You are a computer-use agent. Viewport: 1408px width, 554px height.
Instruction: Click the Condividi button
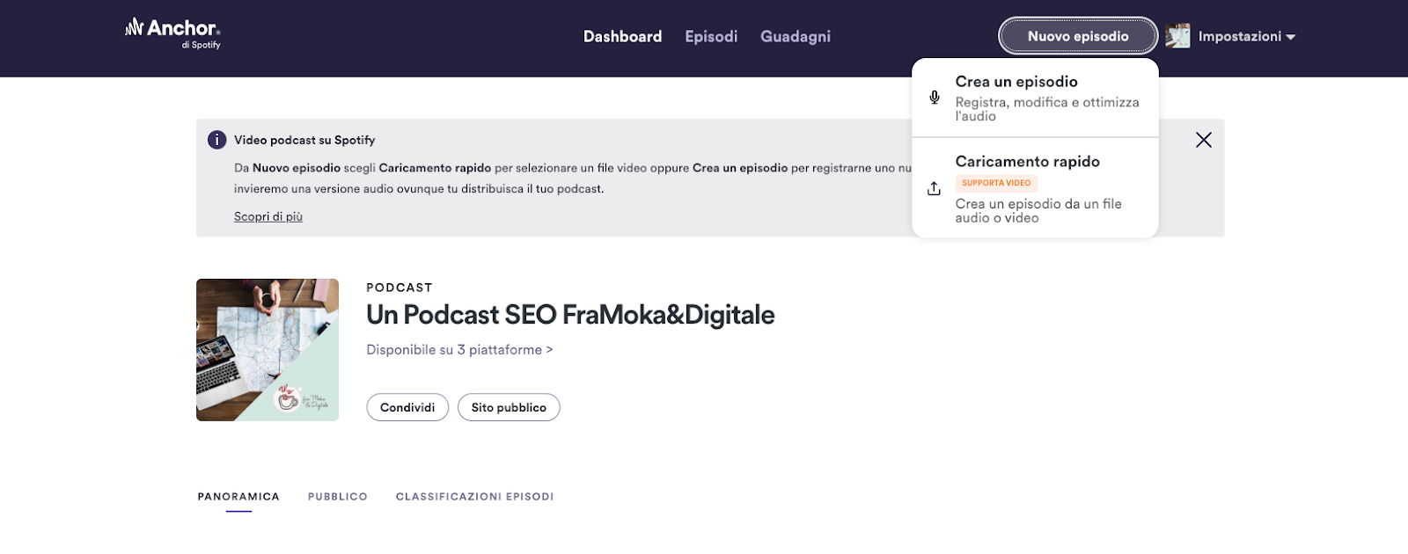[407, 407]
